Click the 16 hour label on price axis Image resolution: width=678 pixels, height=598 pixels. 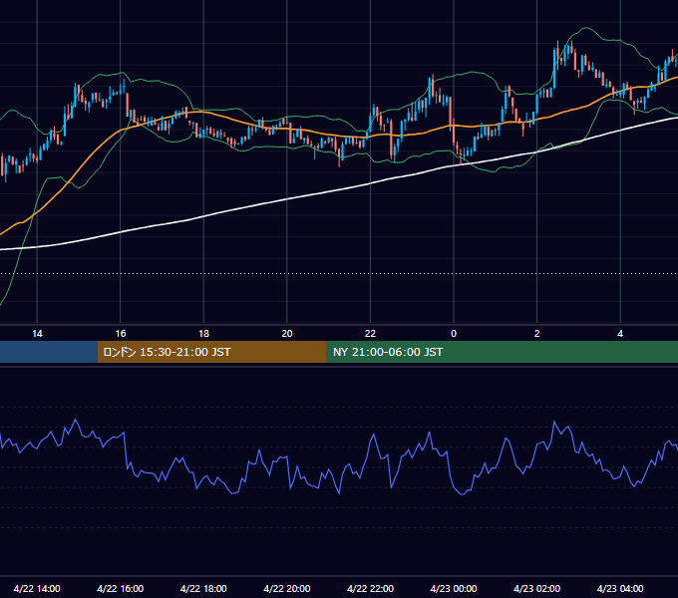pos(121,334)
